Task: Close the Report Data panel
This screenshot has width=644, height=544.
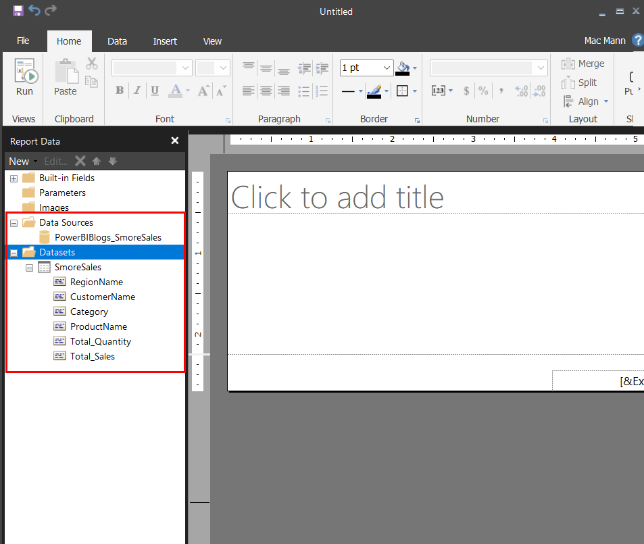Action: (174, 141)
